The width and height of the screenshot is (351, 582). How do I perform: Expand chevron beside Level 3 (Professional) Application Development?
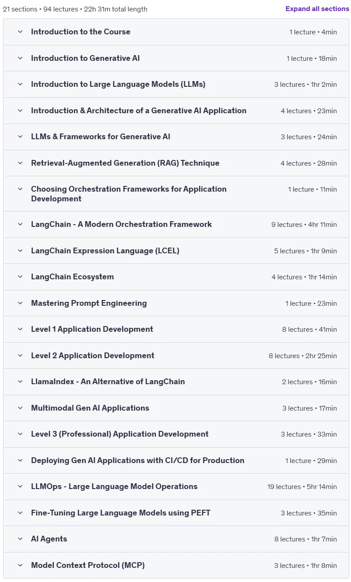coord(20,434)
